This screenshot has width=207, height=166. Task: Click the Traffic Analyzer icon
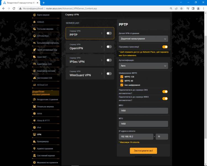[x=34, y=71]
